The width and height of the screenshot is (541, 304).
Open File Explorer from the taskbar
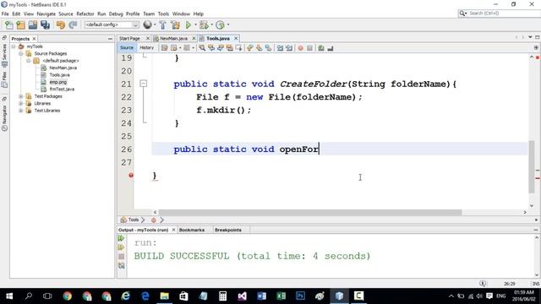(164, 296)
